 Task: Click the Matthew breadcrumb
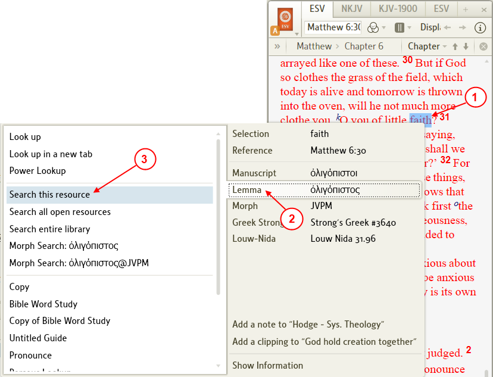coord(314,46)
